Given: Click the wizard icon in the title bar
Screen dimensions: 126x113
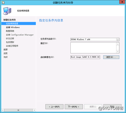Looking at the screenshot, I should [x=3, y=3].
